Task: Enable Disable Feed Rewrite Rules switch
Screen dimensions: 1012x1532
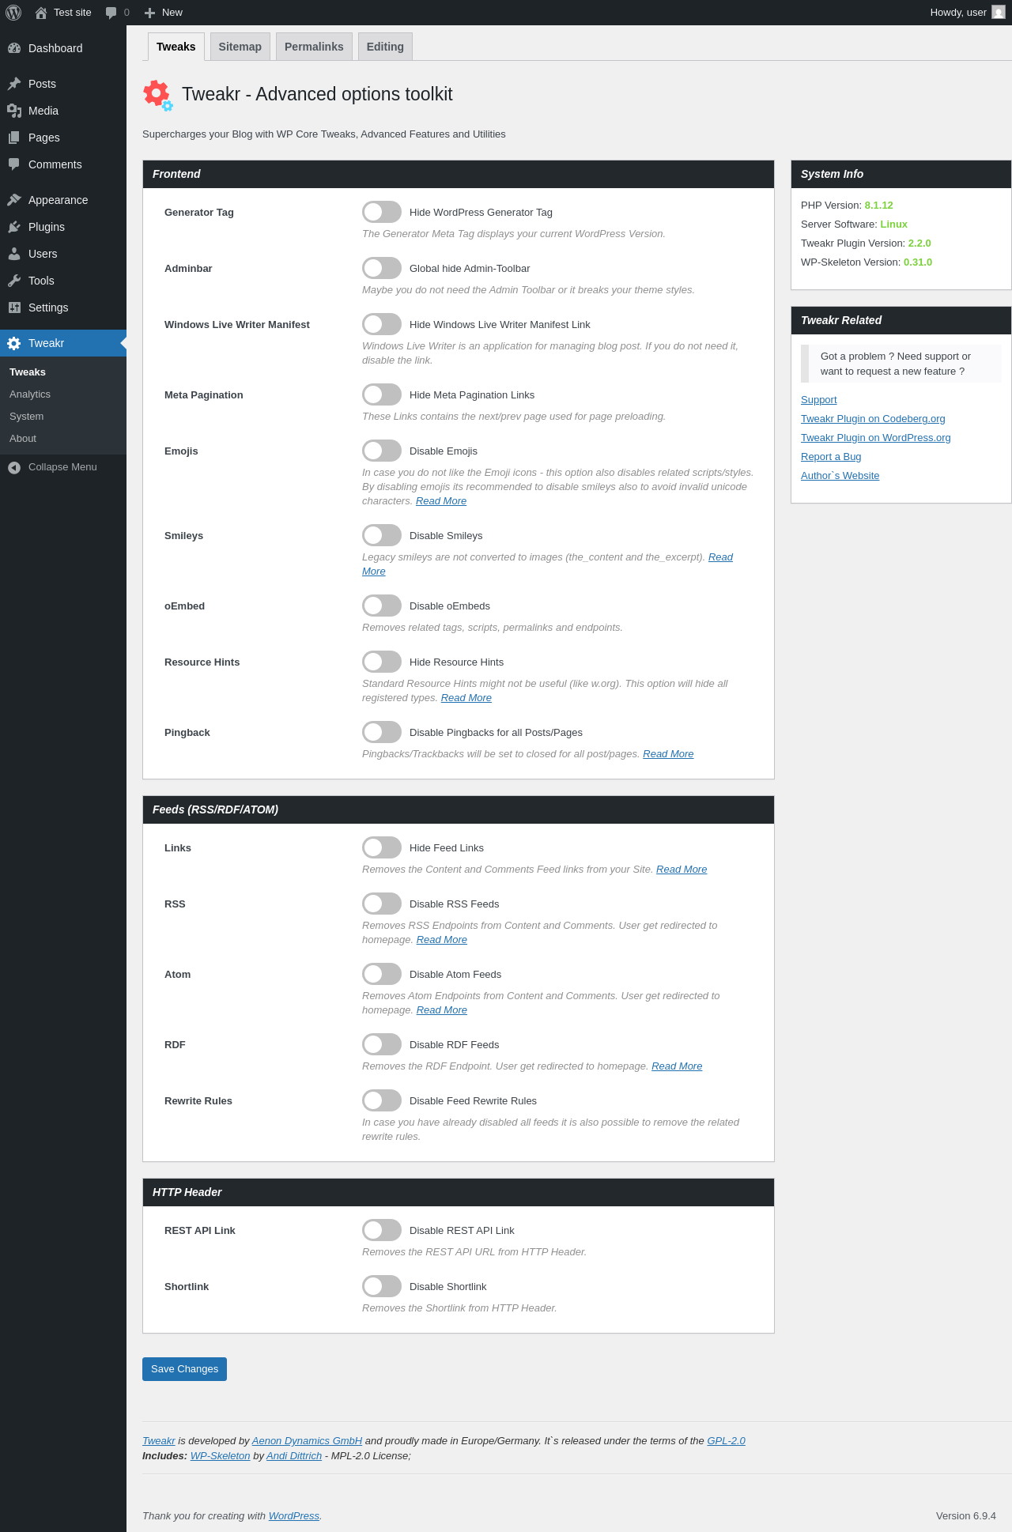Action: 382,1100
